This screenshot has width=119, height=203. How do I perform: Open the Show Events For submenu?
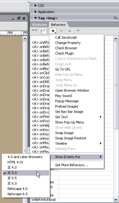pos(76,157)
